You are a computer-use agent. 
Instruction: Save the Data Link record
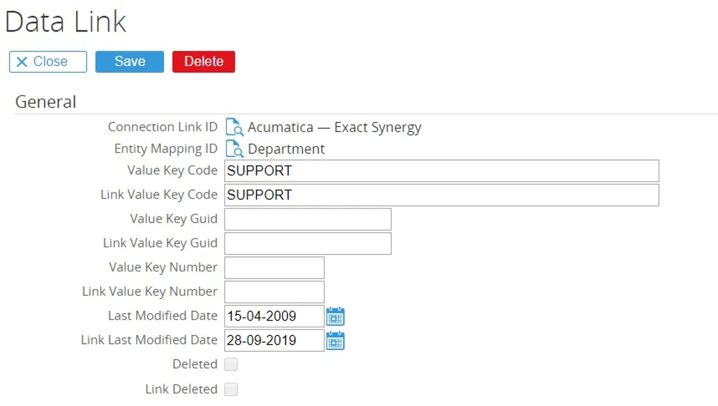(x=129, y=61)
